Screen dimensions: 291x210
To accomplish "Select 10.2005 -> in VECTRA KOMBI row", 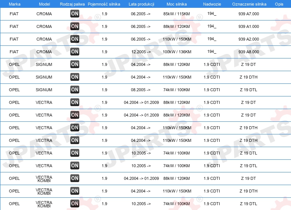I will coord(141,204).
